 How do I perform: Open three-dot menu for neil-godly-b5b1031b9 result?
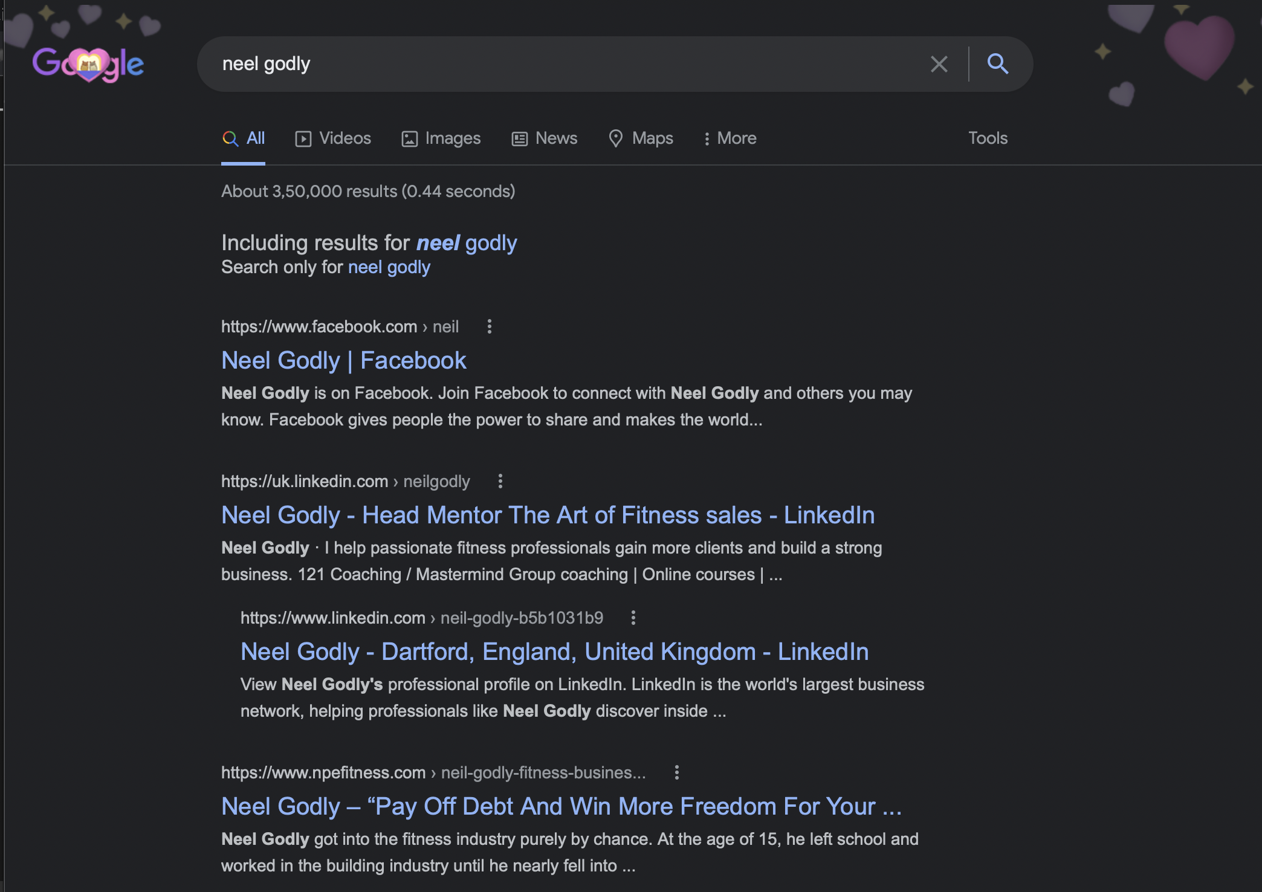click(x=633, y=618)
